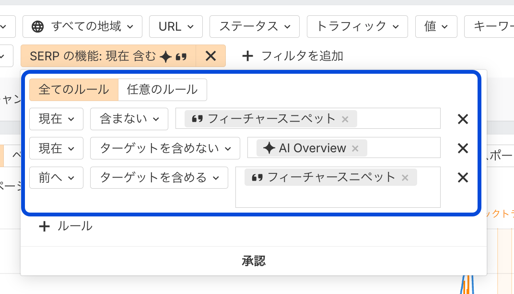
Task: Select the 全てのルール toggle option
Action: pyautogui.click(x=74, y=90)
